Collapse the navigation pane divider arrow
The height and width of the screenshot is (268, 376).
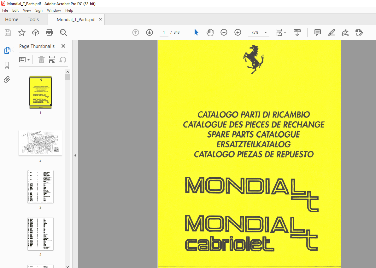[x=75, y=156]
